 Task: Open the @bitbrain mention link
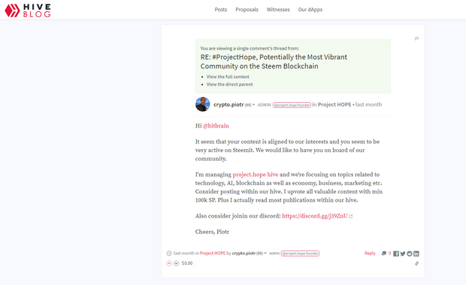tap(216, 126)
